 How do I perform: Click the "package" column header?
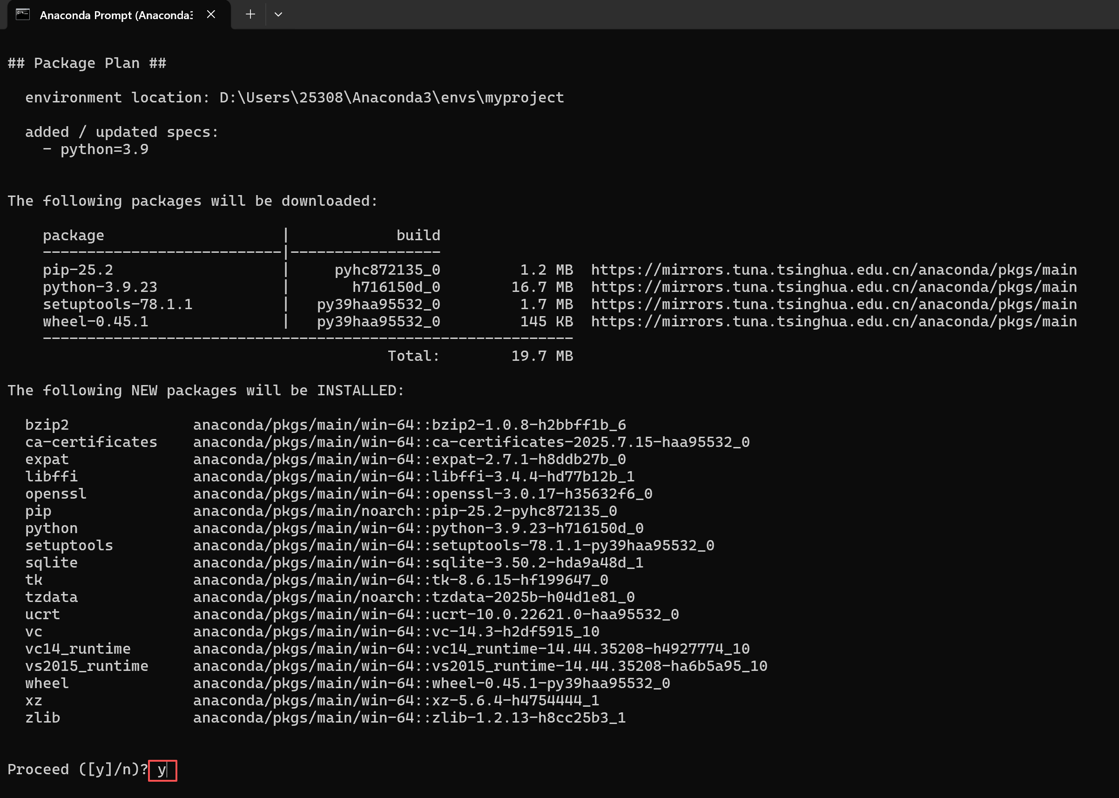click(x=73, y=236)
